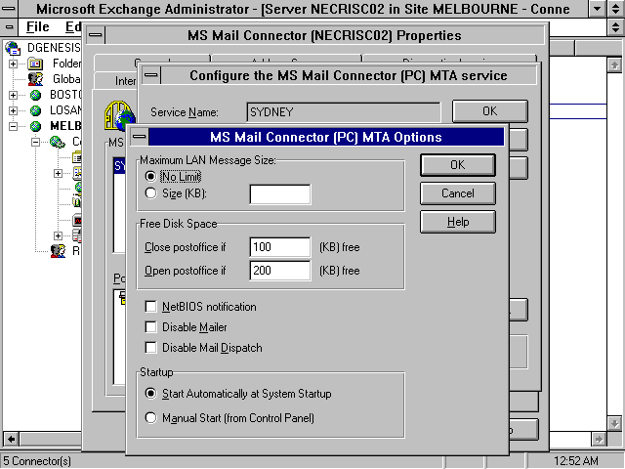
Task: Click the Size (KB) input field
Action: click(280, 194)
